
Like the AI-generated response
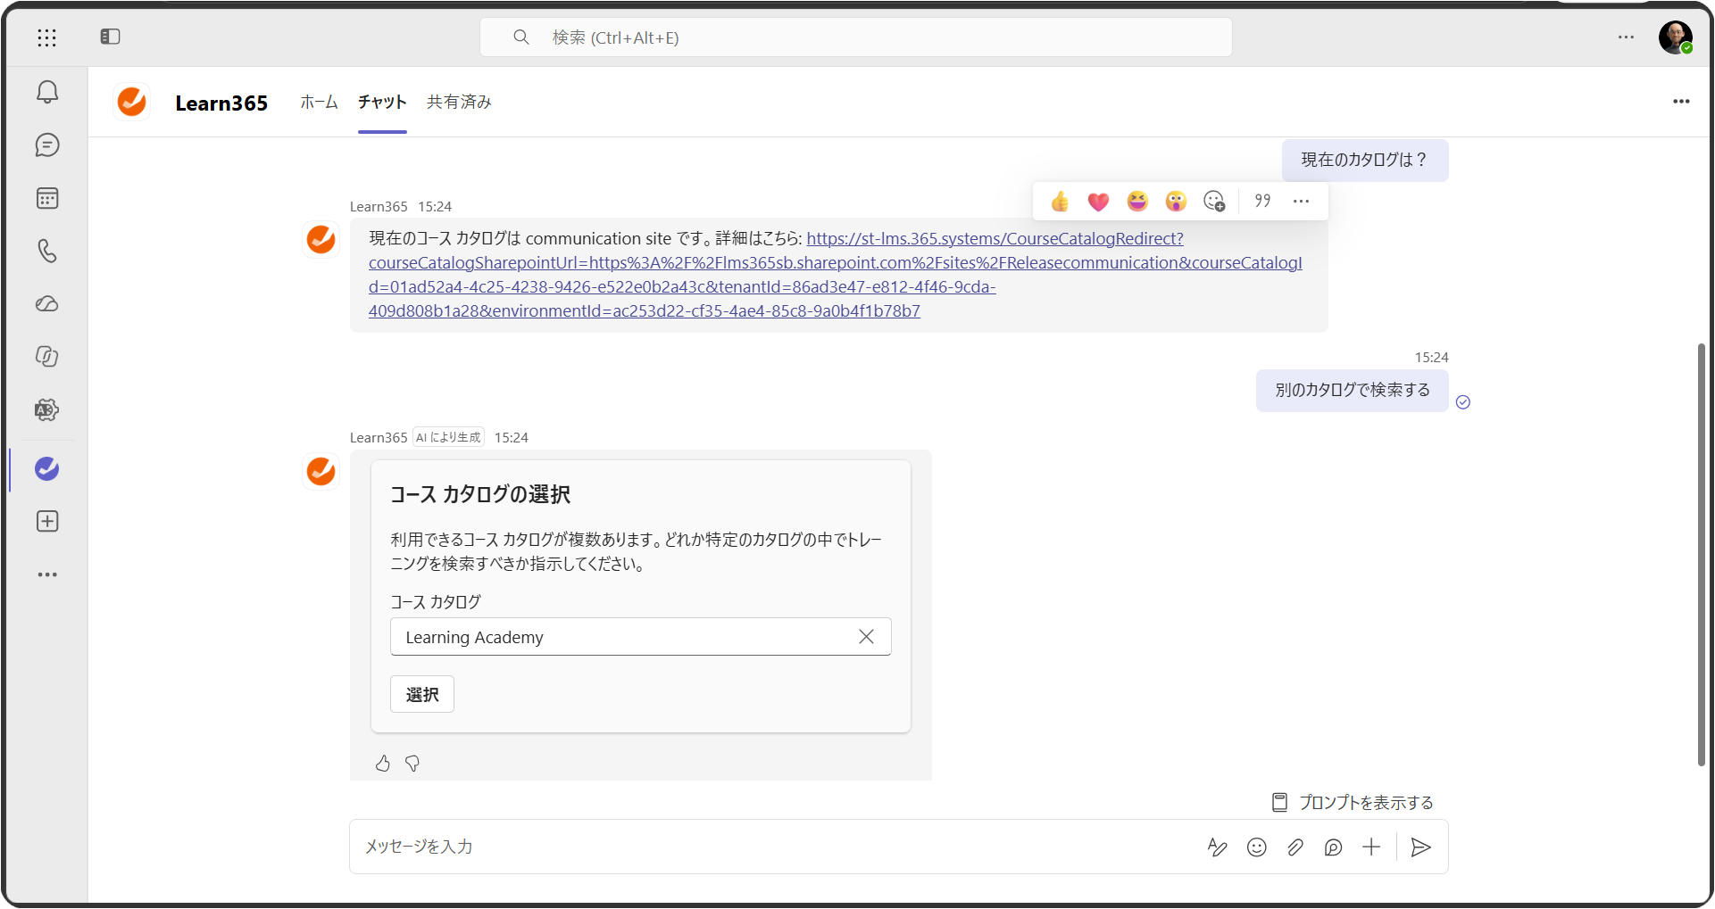(383, 764)
